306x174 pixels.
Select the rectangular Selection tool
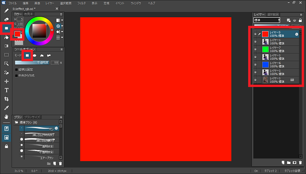[6, 55]
